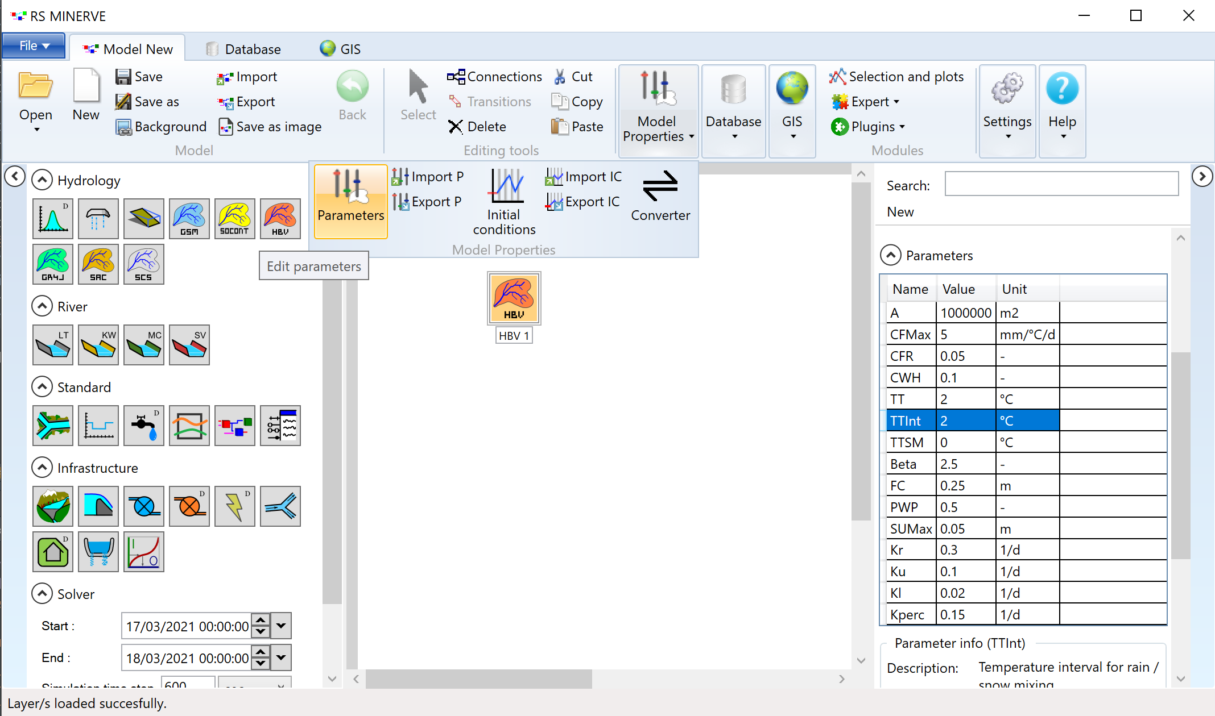
Task: Open the Settings dropdown
Action: (x=1007, y=111)
